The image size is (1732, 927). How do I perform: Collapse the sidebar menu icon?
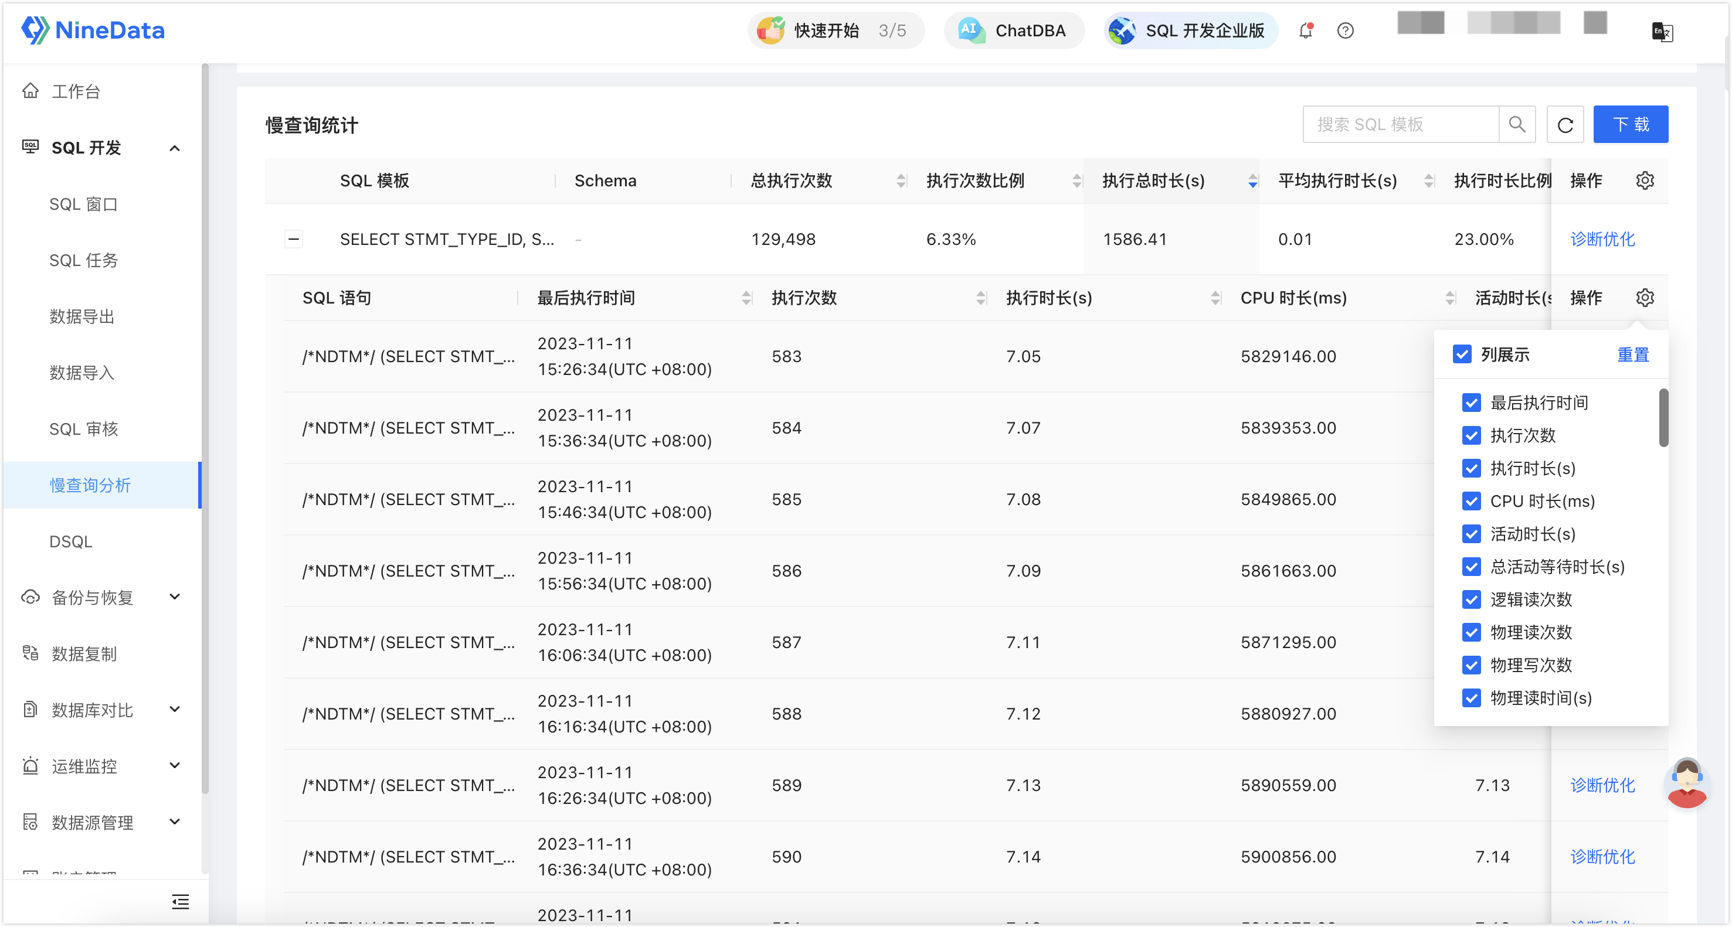pos(180,901)
